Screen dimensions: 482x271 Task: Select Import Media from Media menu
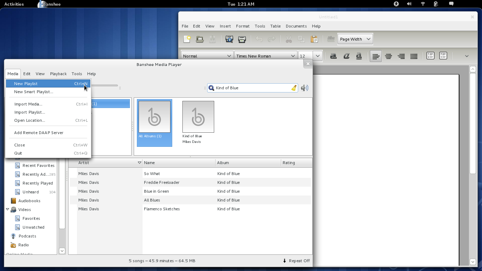(x=48, y=104)
